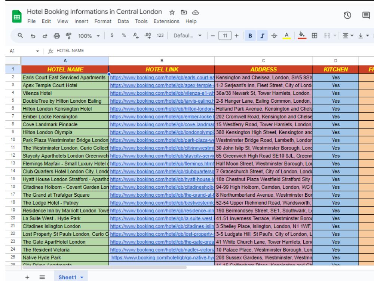374x281 pixels.
Task: Move document to folder icon
Action: [x=184, y=12]
